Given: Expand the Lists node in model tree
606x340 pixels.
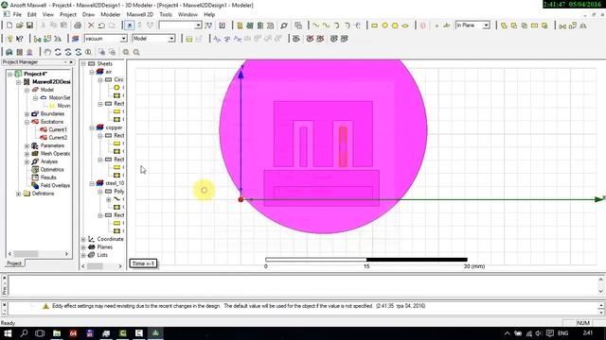Looking at the screenshot, I should 83,255.
